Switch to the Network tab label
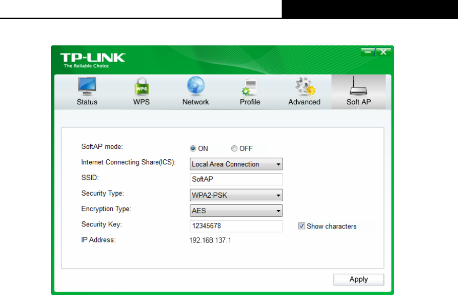This screenshot has width=458, height=295. tap(195, 102)
